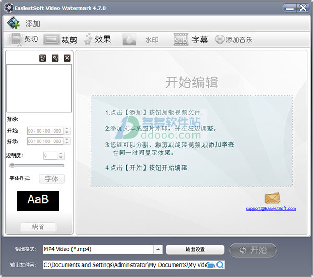The width and height of the screenshot is (313, 277).
Task: Select the watermark list box
Action: tap(39, 88)
